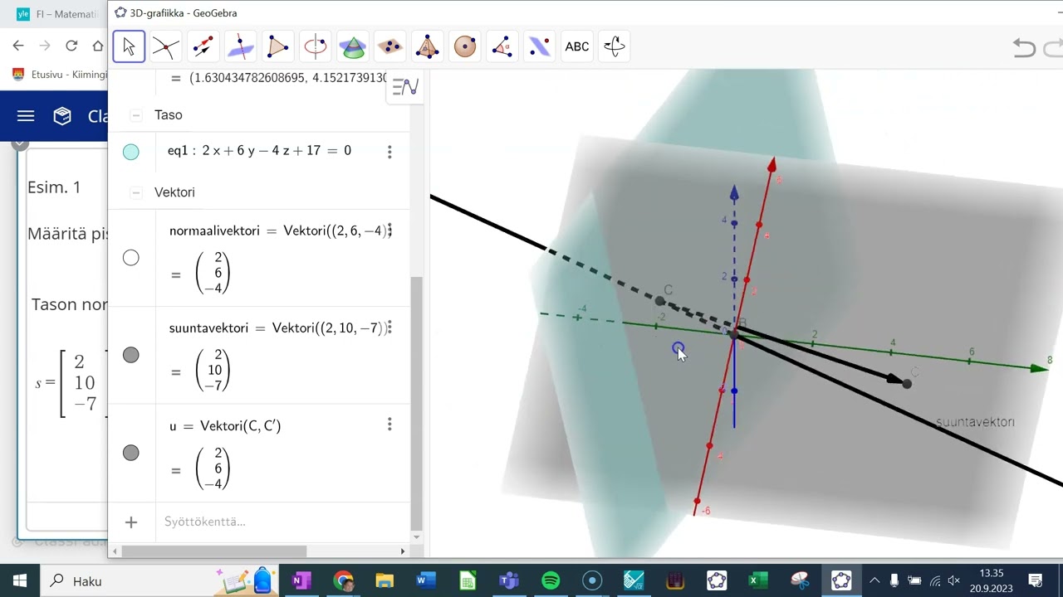This screenshot has width=1063, height=597.
Task: Select the Line through two points tool
Action: click(x=203, y=46)
